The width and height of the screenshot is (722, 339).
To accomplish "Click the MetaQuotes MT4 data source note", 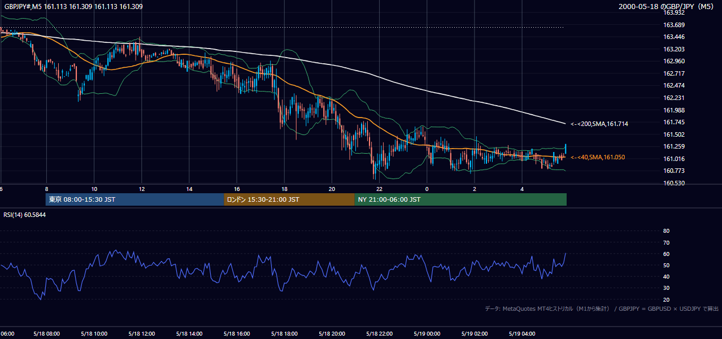I will point(602,308).
